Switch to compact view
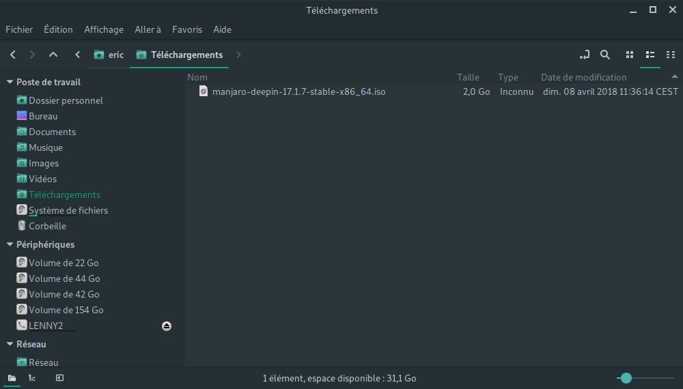 (671, 55)
